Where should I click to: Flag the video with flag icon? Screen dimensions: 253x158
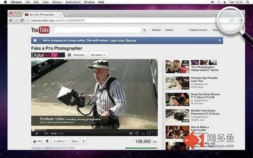(x=83, y=141)
